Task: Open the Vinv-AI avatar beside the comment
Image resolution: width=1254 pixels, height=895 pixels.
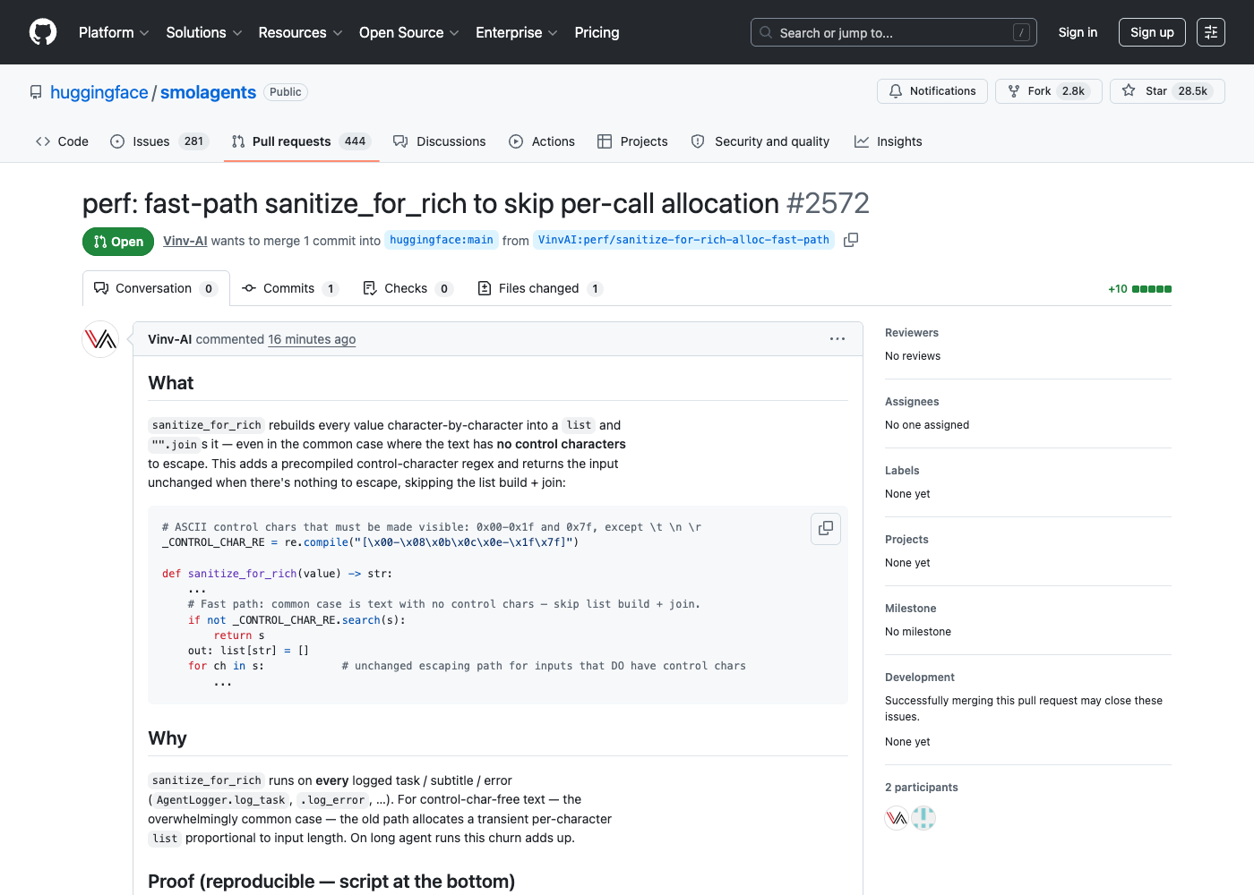Action: (100, 339)
